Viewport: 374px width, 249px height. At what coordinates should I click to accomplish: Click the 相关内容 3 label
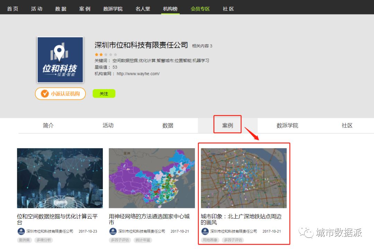(202, 46)
